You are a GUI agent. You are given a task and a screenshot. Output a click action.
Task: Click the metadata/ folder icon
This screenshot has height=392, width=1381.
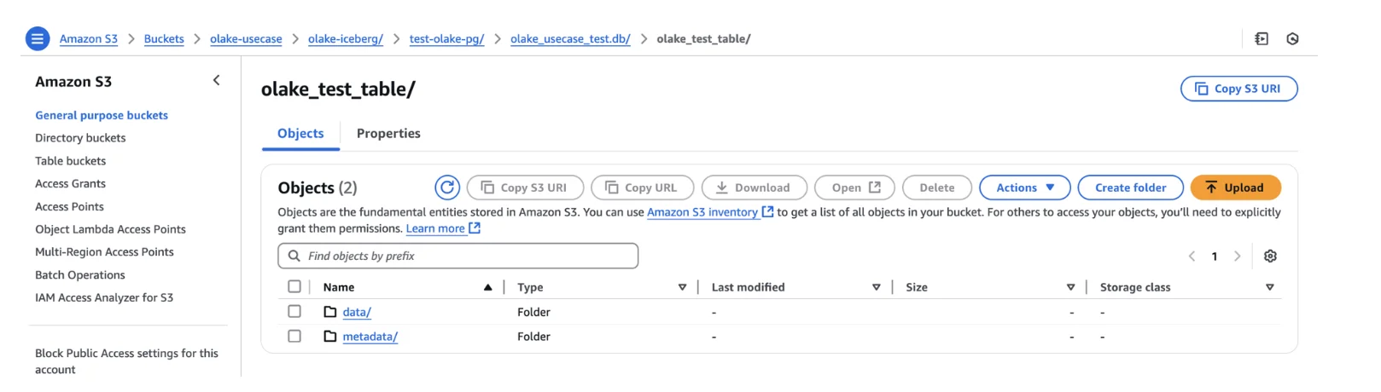[x=330, y=337]
